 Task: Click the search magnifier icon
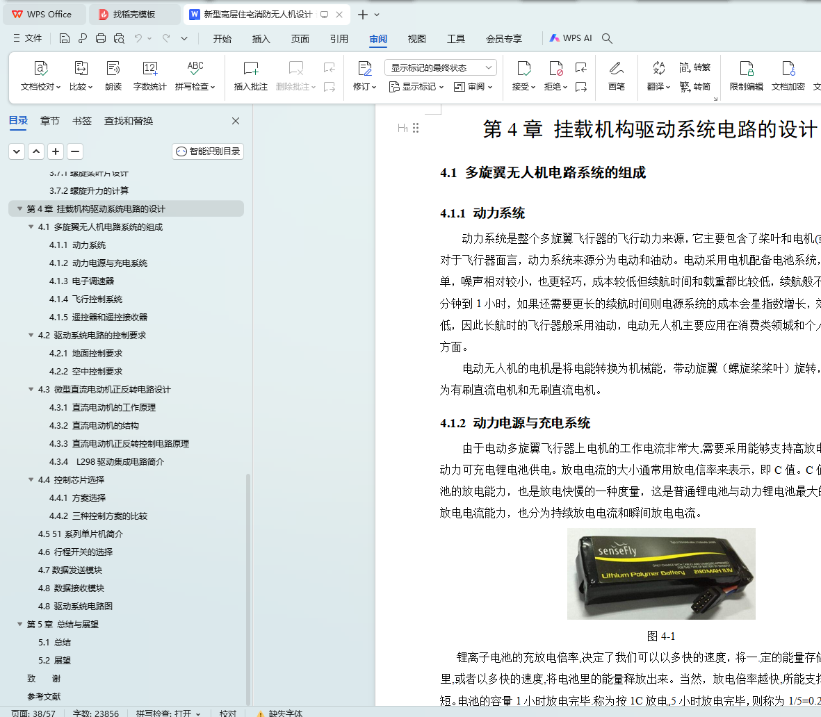[607, 38]
